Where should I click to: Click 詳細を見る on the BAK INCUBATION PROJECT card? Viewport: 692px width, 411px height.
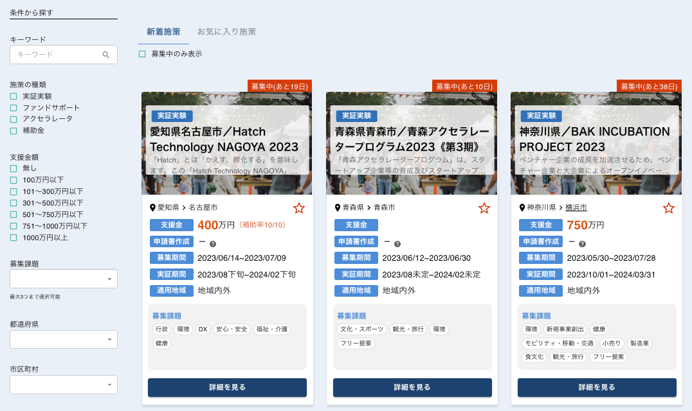[x=597, y=387]
